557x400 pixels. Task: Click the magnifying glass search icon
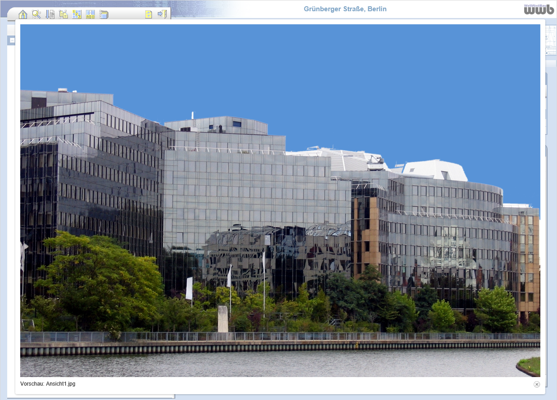coord(36,14)
